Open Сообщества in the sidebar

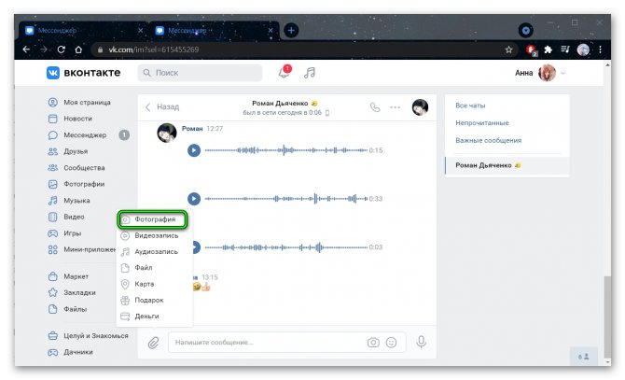coord(76,168)
